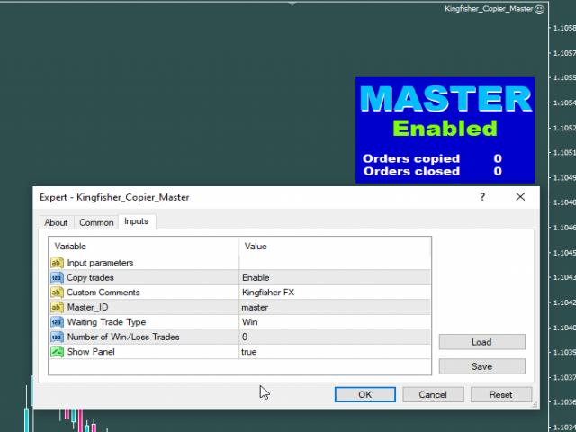Select the 'Input parameters' row label
This screenshot has width=576, height=432.
100,263
